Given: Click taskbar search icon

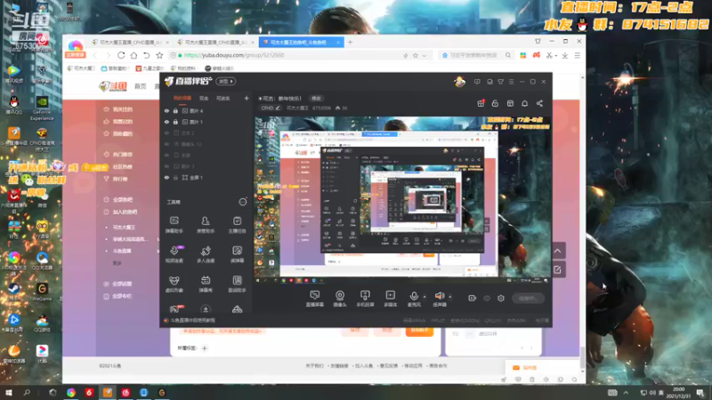Looking at the screenshot, I should tap(27, 392).
